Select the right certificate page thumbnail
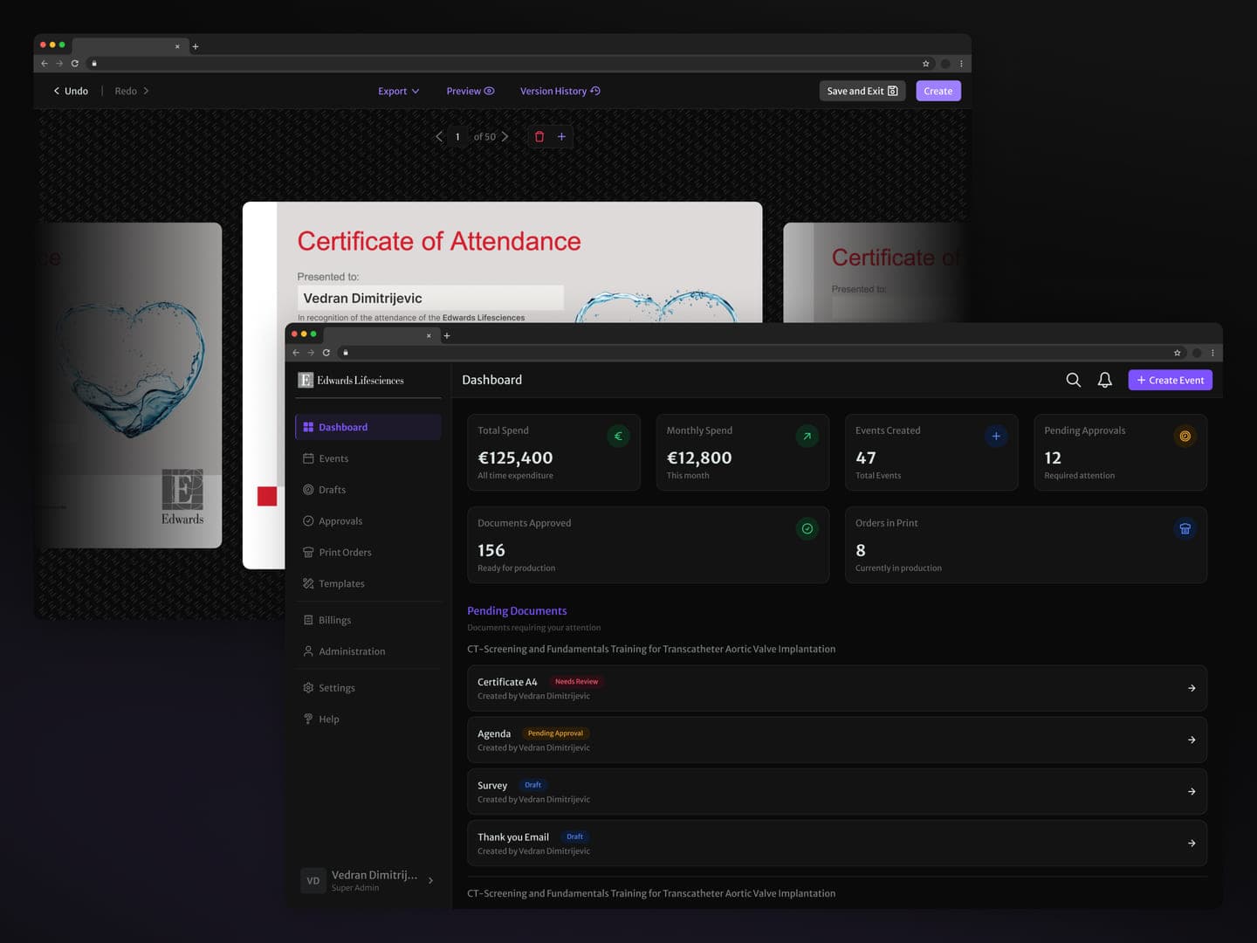Image resolution: width=1257 pixels, height=943 pixels. (x=877, y=272)
